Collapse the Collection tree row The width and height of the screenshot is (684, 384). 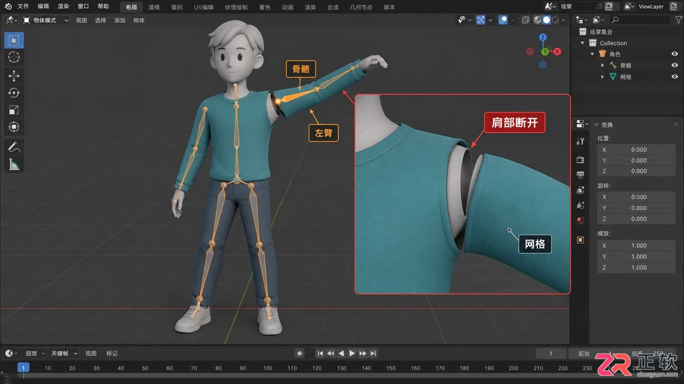click(x=583, y=43)
